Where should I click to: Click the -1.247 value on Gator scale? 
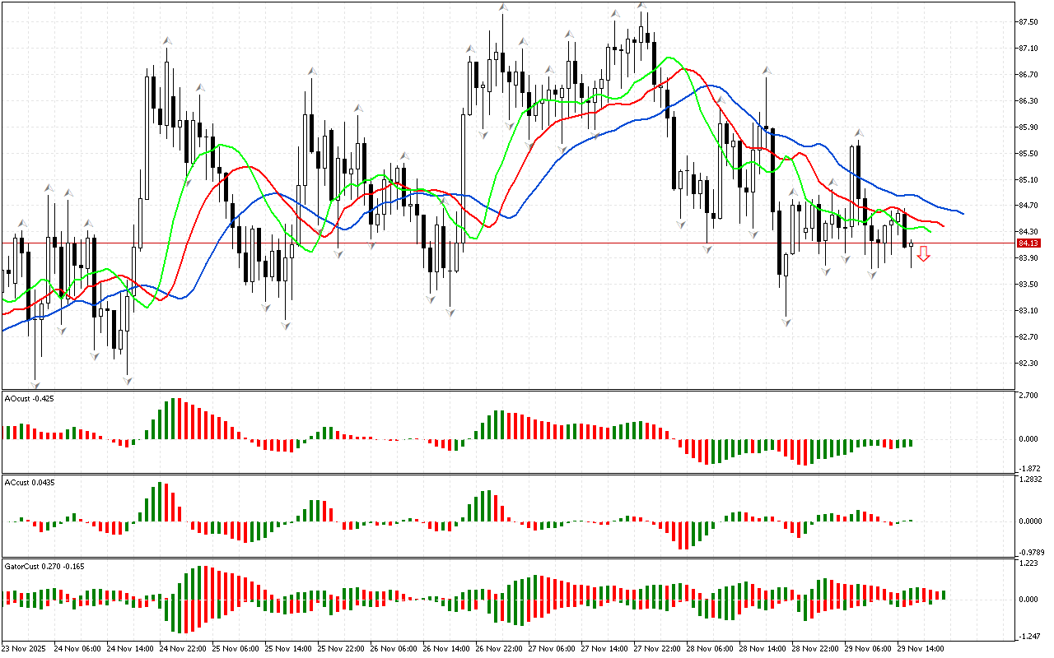1028,636
